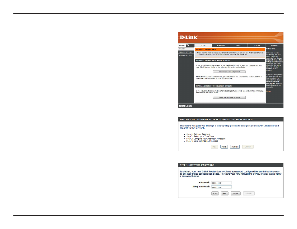Image resolution: width=297 pixels, height=229 pixels.
Task: Launch the Internet Connection Setup Wizard button
Action: click(x=229, y=72)
